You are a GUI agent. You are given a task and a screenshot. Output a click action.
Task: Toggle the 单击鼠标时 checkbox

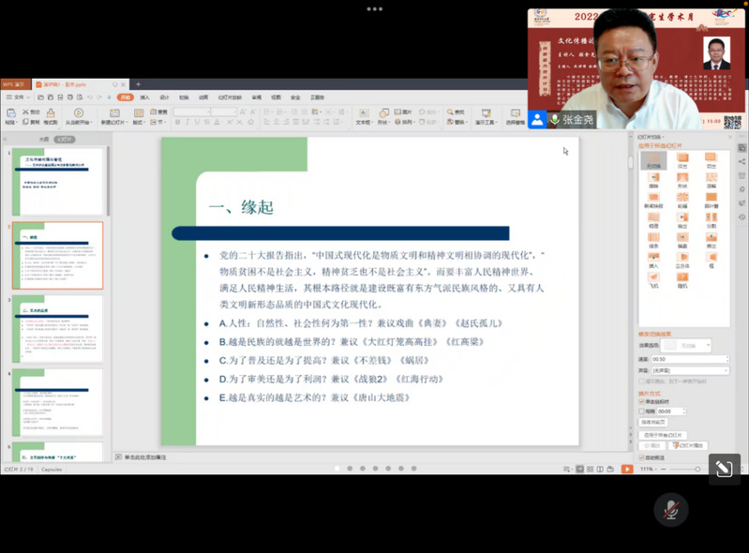(642, 401)
